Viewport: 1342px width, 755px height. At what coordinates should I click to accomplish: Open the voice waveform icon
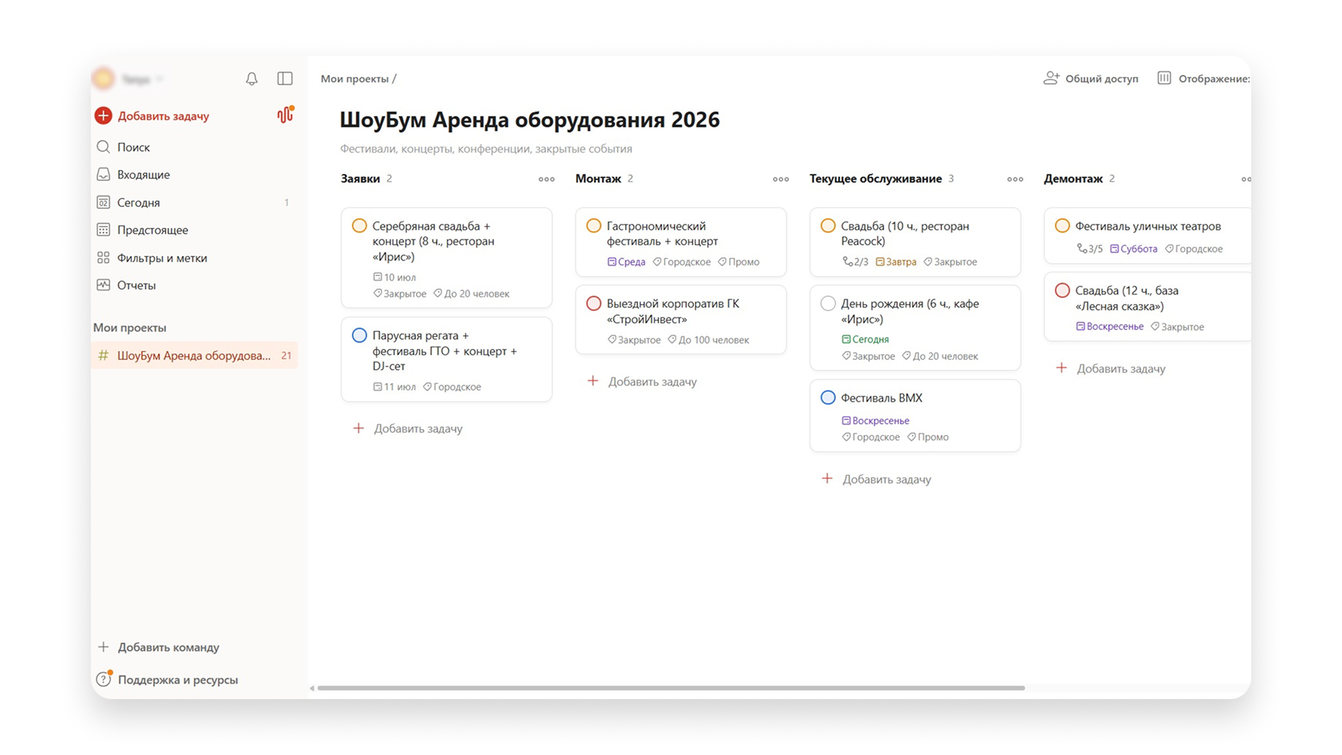click(x=285, y=115)
